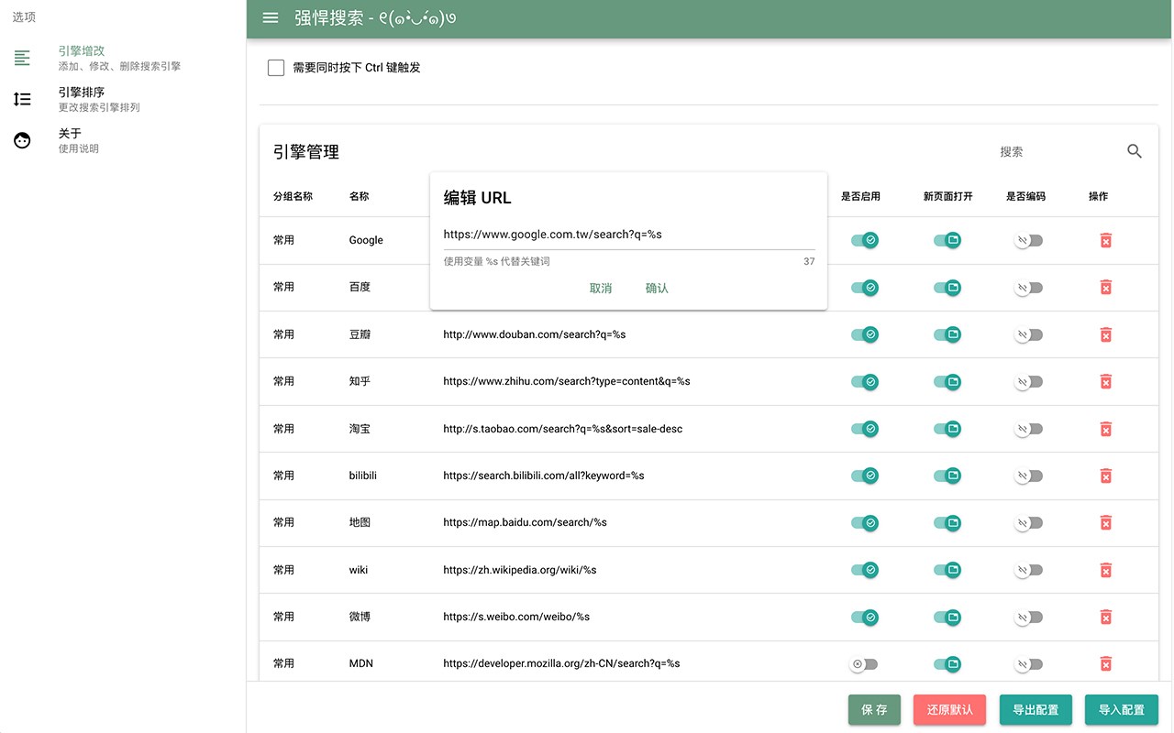Viewport: 1174px width, 733px height.
Task: Click the URL input field in the edit dialog
Action: (629, 235)
